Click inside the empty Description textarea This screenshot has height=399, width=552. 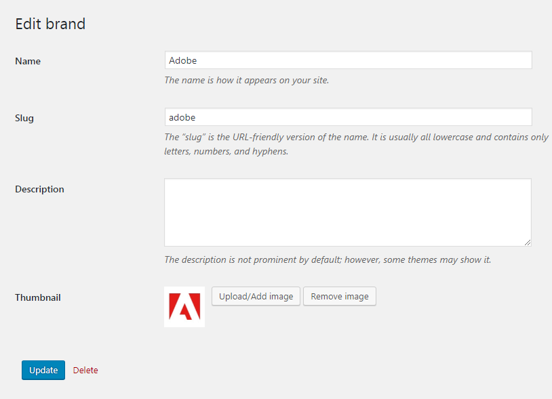(348, 212)
